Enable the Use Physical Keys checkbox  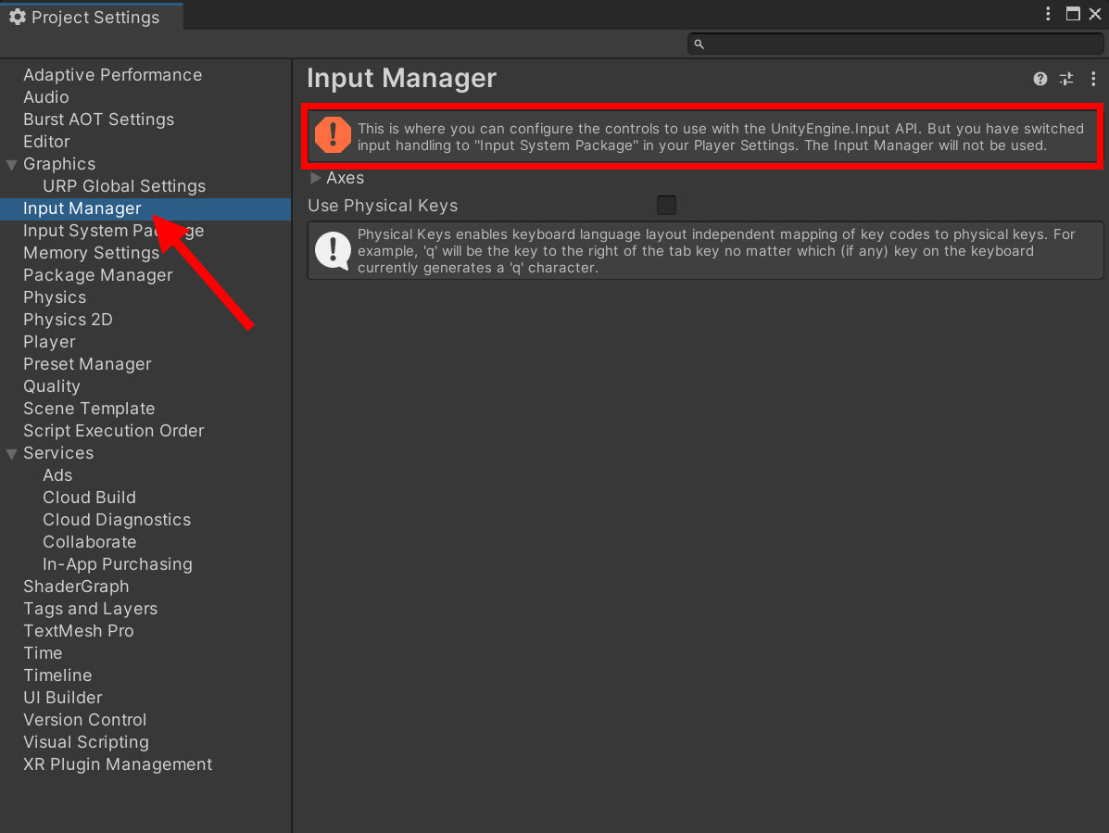(x=666, y=205)
